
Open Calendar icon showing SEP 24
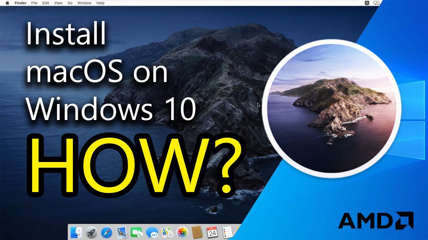click(x=212, y=233)
